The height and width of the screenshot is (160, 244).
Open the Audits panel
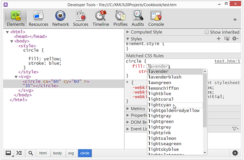(138, 18)
